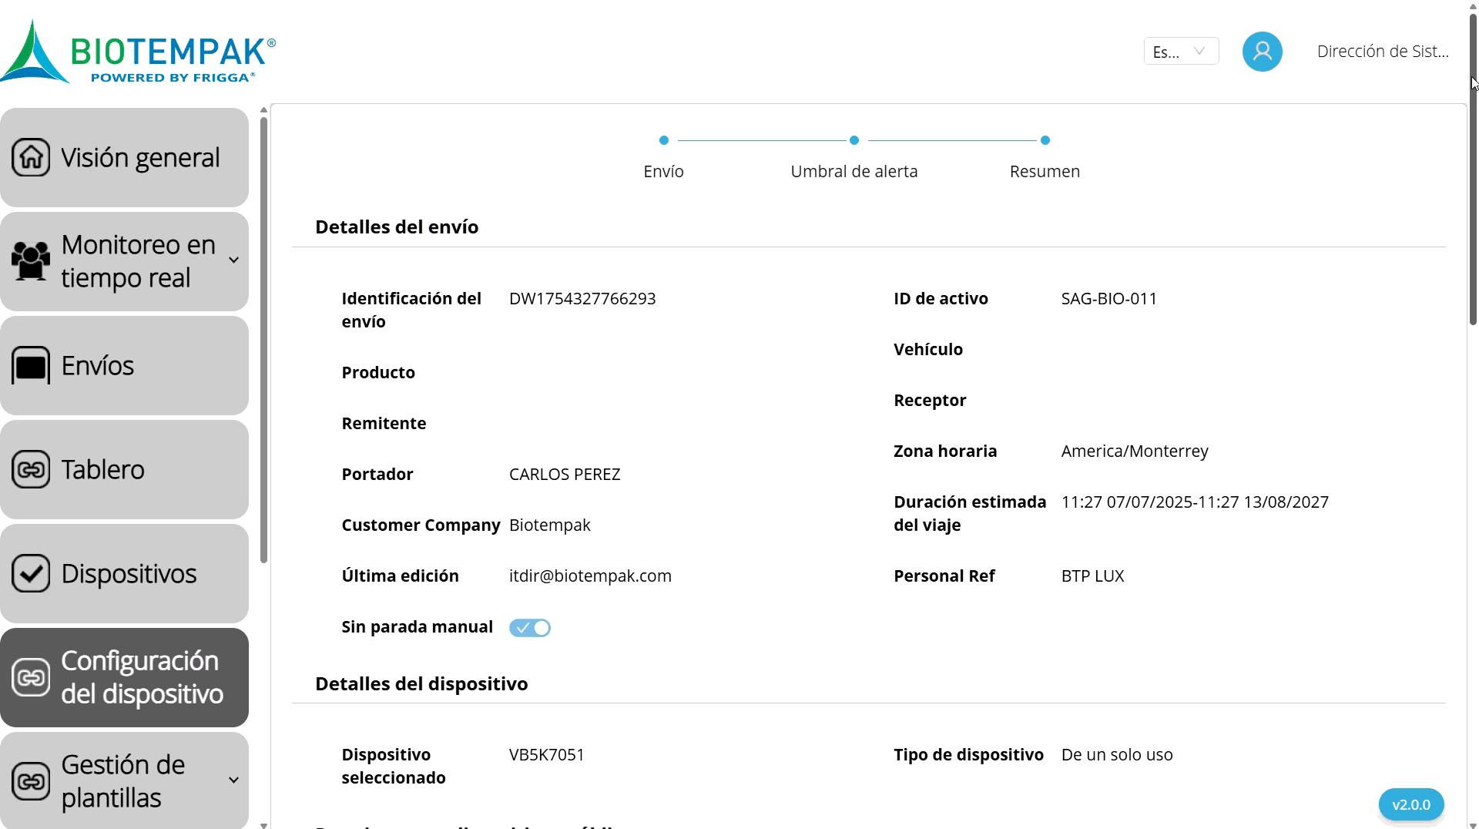
Task: Click the Visión general home icon
Action: pyautogui.click(x=31, y=157)
